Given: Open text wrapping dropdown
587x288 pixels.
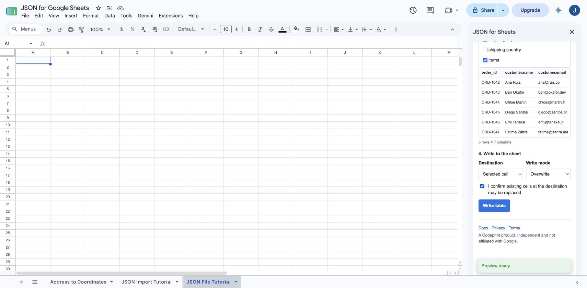Looking at the screenshot, I should [367, 29].
